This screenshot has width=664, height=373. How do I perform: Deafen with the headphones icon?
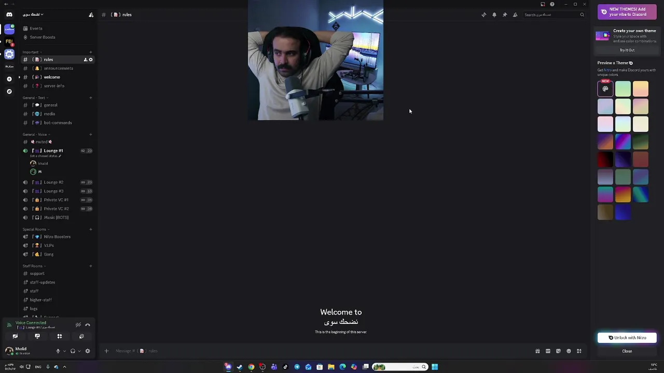click(x=73, y=351)
